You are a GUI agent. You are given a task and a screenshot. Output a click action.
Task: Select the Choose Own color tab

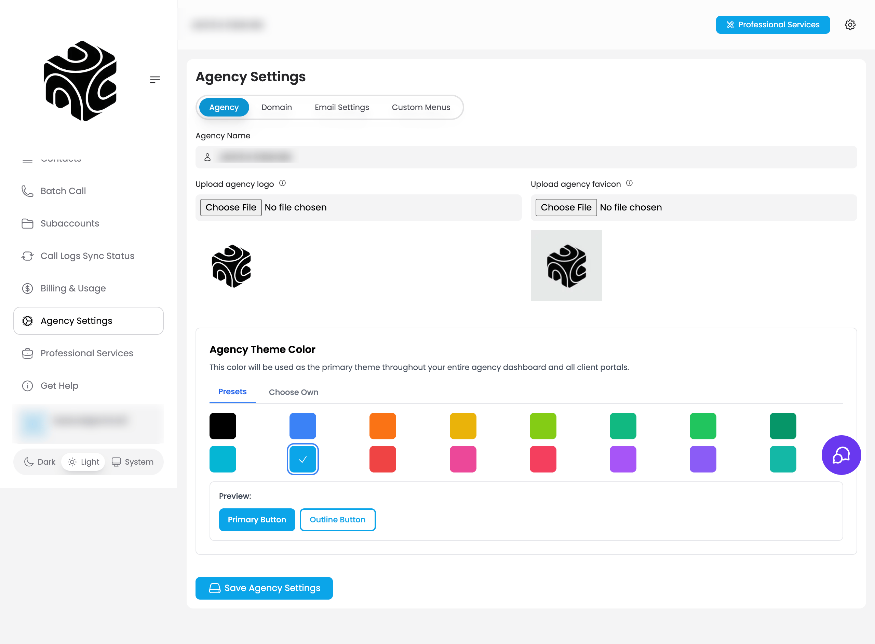coord(294,392)
